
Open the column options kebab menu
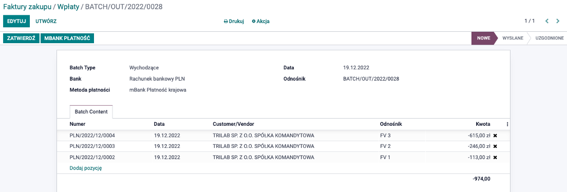(x=507, y=124)
